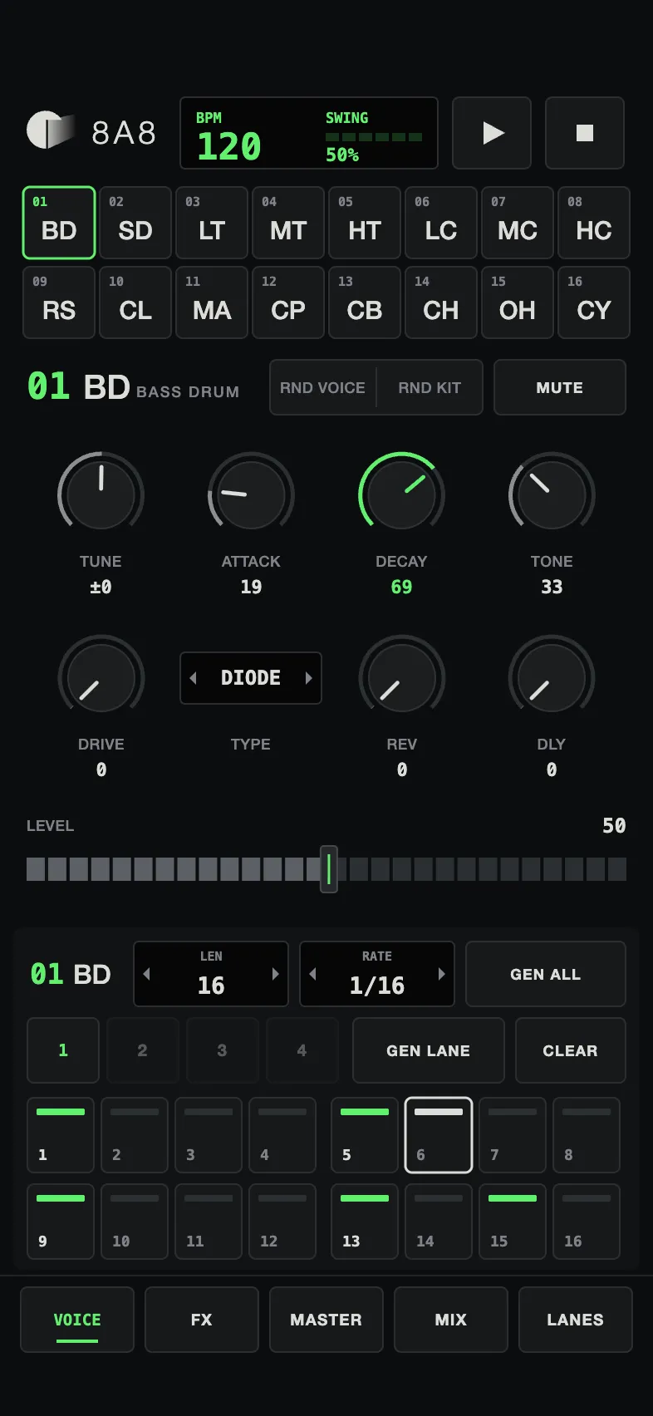653x1416 pixels.
Task: Switch to previous drive TYPE with left arrow
Action: pyautogui.click(x=193, y=678)
